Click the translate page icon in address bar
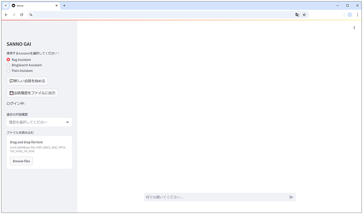This screenshot has width=363, height=214. click(x=297, y=15)
